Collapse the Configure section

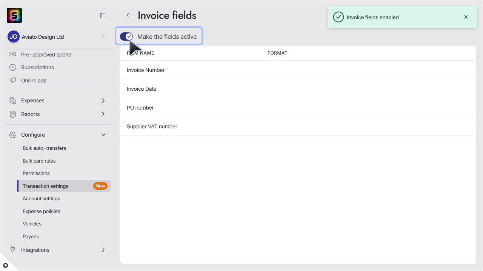(x=103, y=135)
